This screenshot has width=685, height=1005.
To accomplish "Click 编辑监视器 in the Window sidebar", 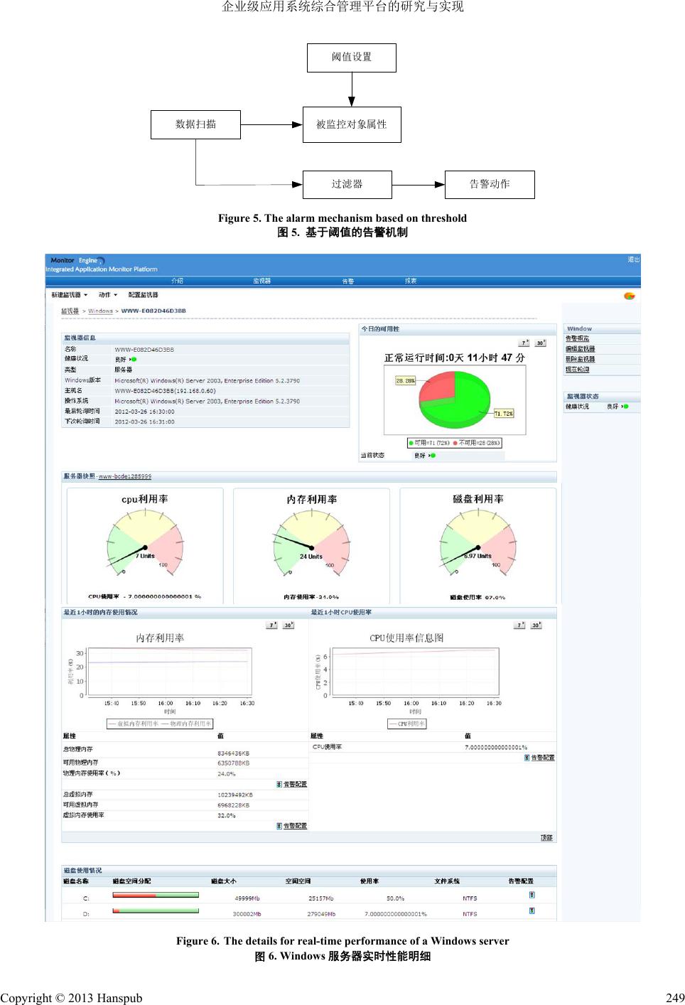I will point(580,349).
